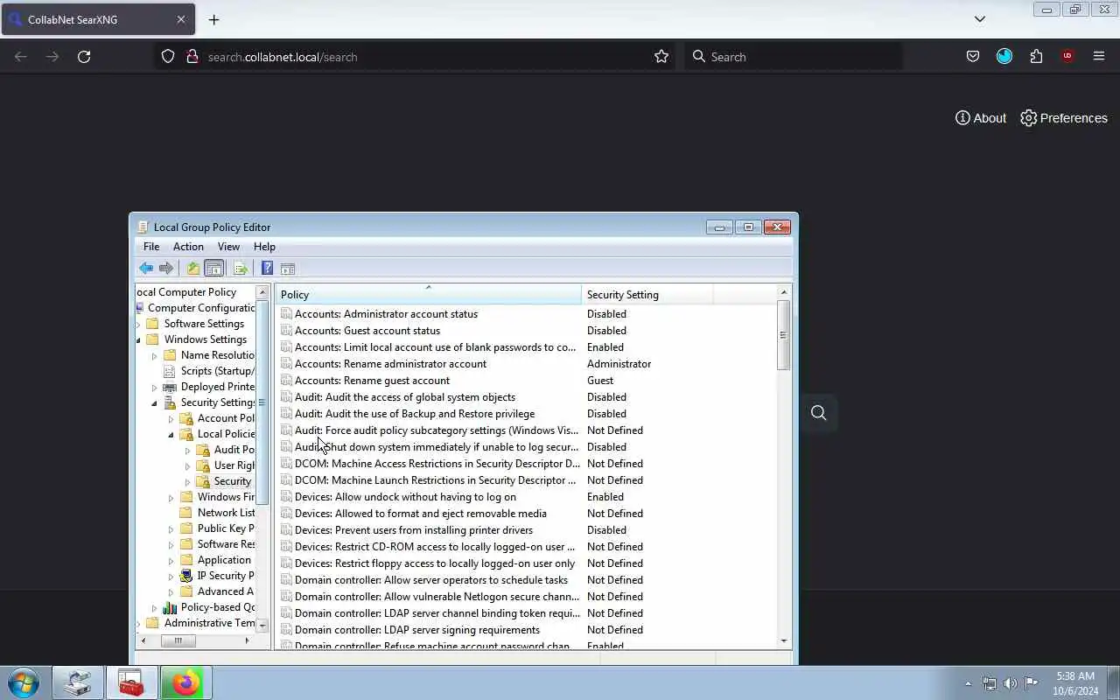Viewport: 1120px width, 700px height.
Task: Open the About link
Action: 981,118
